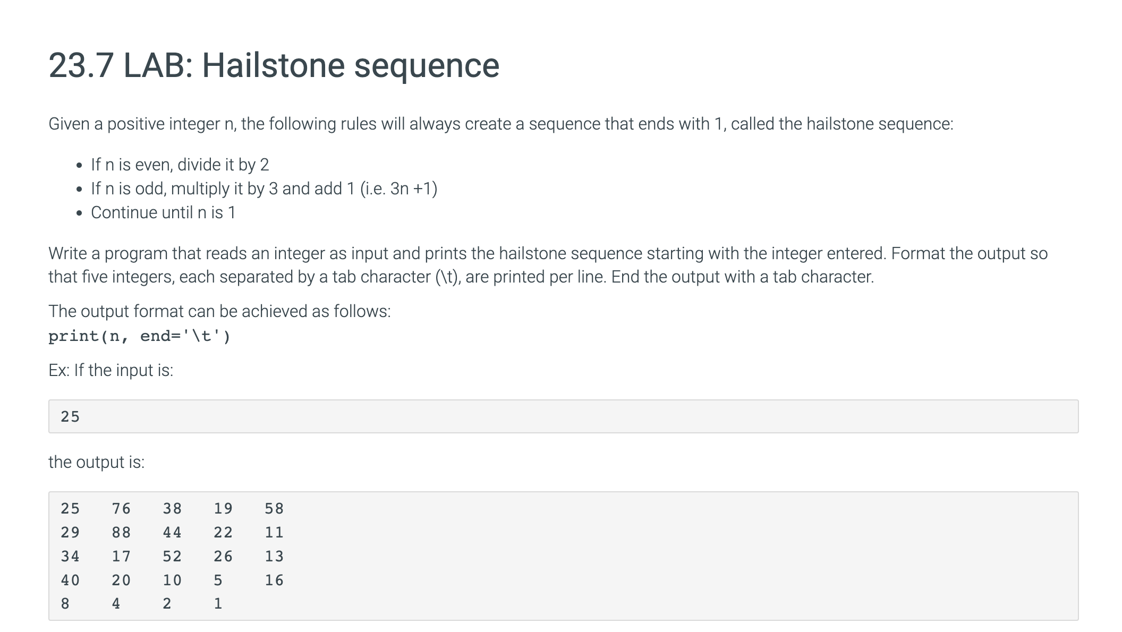Click the example input box containing 25

(563, 416)
